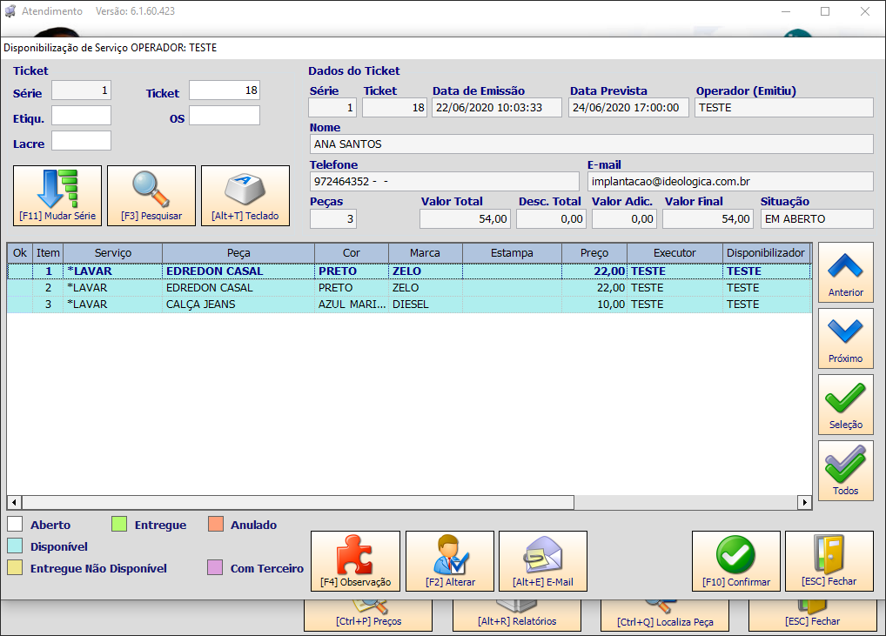Click the F11 Mudar Série arrow icon

[57, 196]
